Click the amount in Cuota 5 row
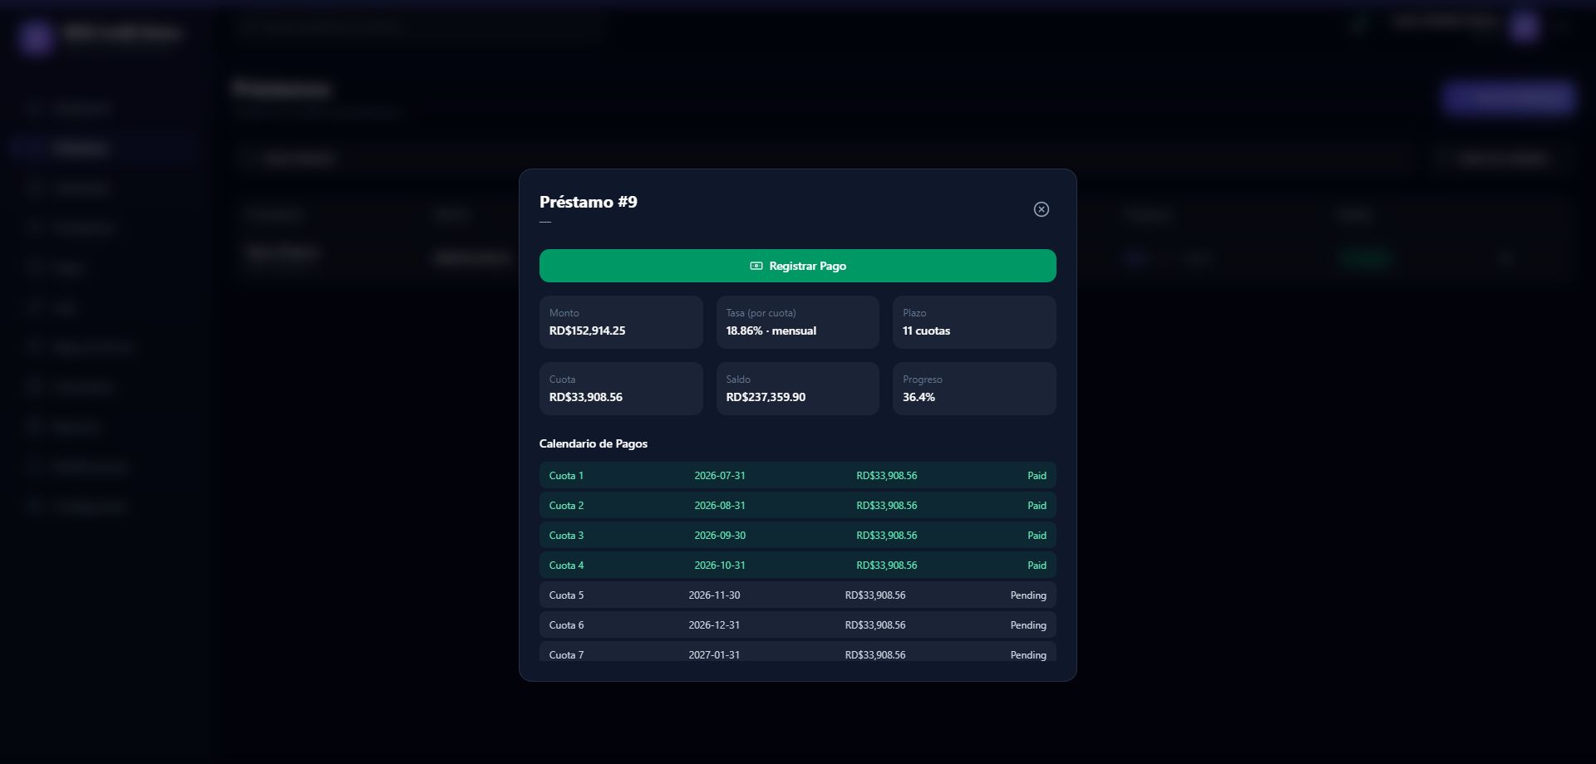 [875, 595]
